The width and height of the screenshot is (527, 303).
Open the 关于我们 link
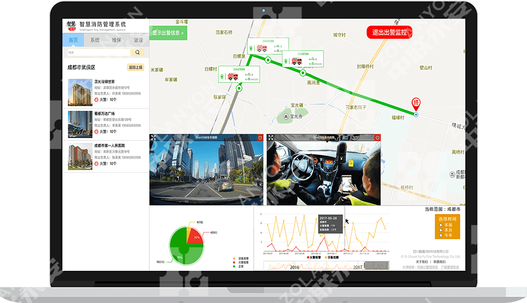pos(422,262)
